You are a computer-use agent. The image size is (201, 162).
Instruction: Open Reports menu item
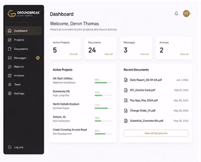pyautogui.click(x=24, y=67)
